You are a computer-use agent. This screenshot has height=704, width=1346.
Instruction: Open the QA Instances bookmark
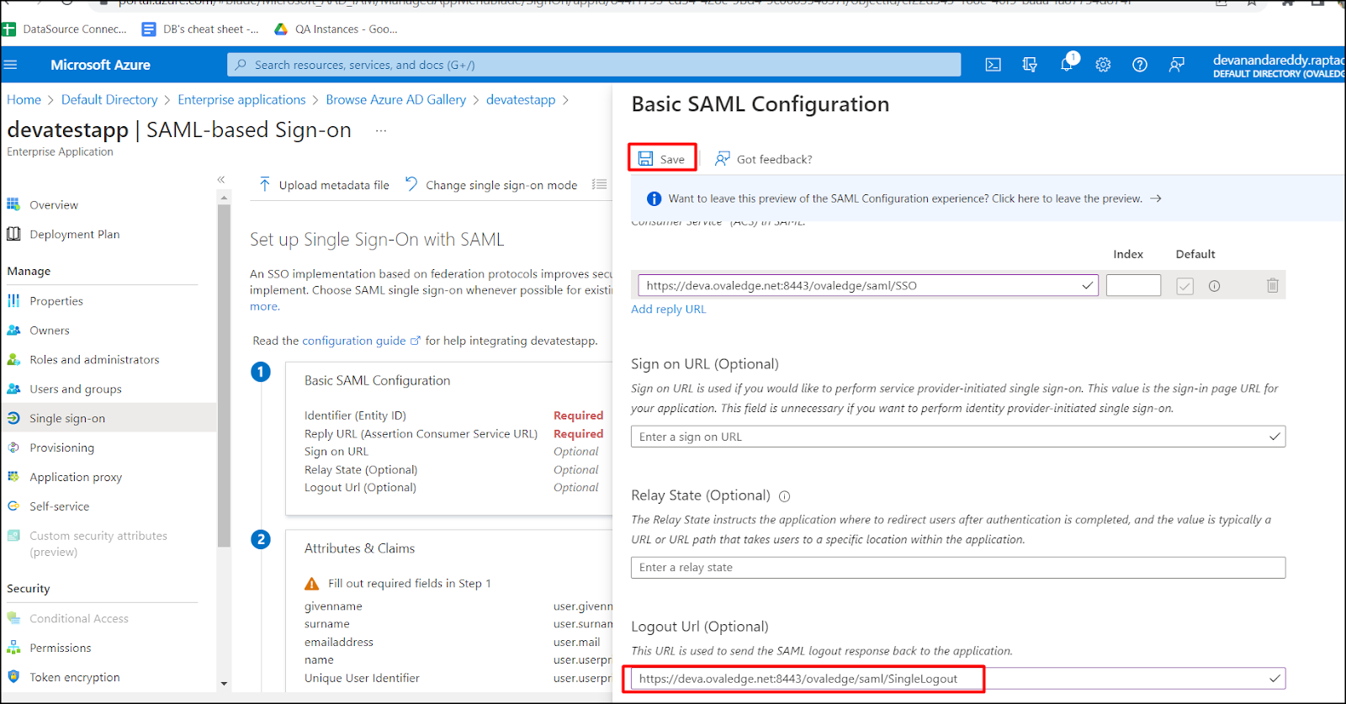pyautogui.click(x=336, y=29)
